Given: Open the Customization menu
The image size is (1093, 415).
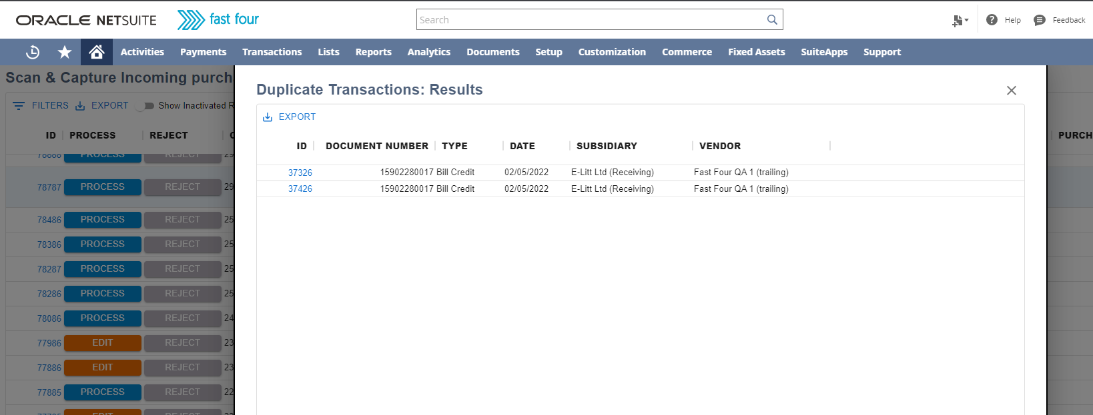Looking at the screenshot, I should tap(612, 52).
